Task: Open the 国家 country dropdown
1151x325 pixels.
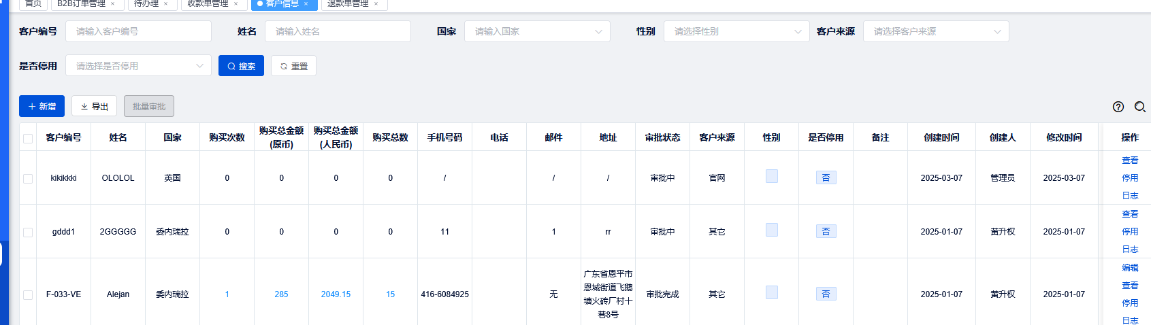Action: click(x=536, y=31)
